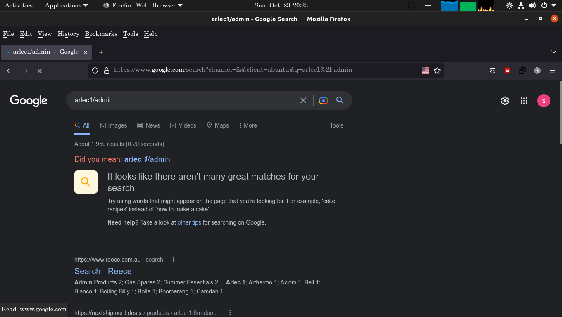
Task: Stop page loading with the X button
Action: (x=40, y=71)
